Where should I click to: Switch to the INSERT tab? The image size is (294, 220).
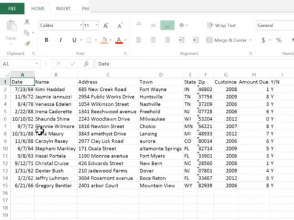tap(63, 9)
